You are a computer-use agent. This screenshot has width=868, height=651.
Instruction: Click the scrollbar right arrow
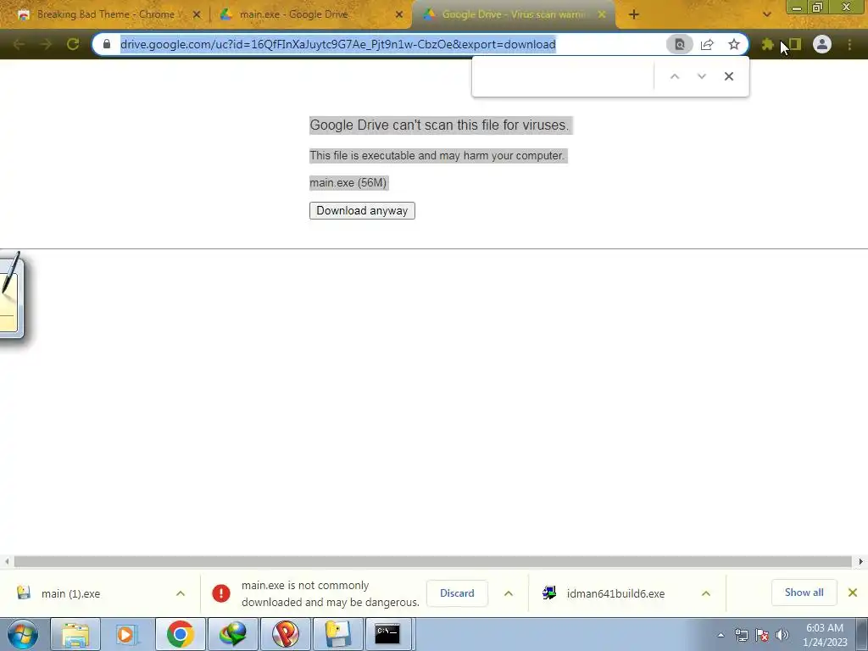pos(861,561)
